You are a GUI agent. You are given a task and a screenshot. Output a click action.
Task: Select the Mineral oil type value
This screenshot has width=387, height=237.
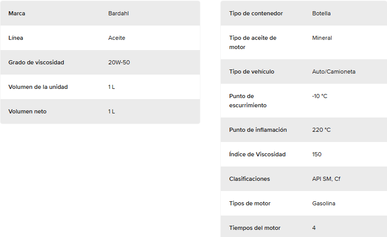[x=322, y=38]
